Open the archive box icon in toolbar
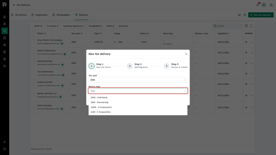 pos(245,15)
